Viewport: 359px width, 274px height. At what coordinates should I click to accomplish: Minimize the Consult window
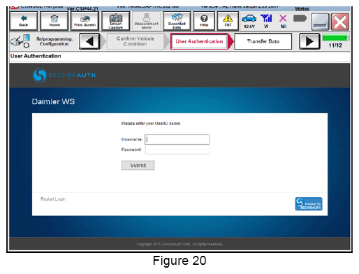point(321,22)
